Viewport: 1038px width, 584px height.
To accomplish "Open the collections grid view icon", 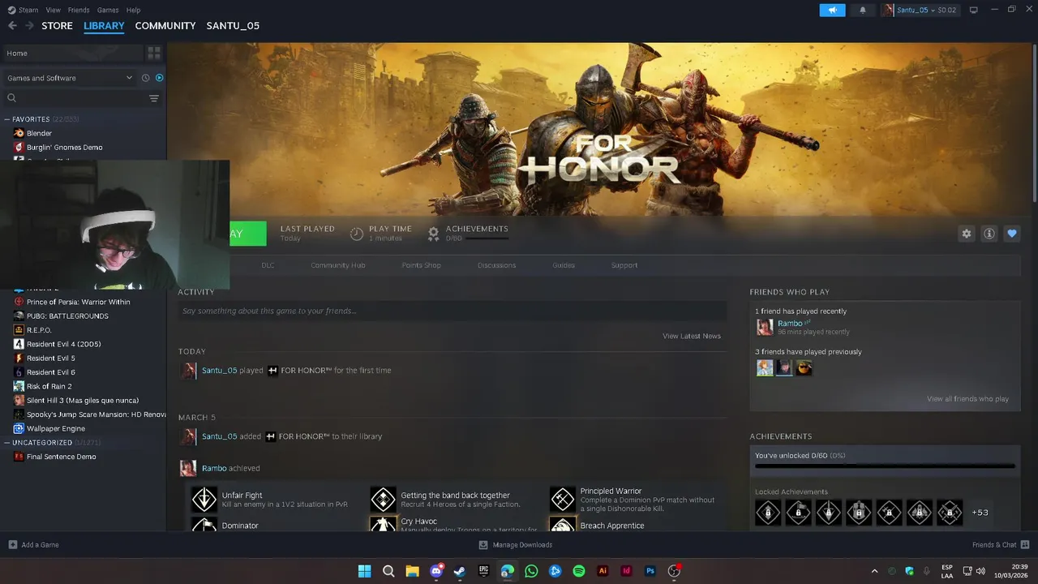I will tap(154, 54).
